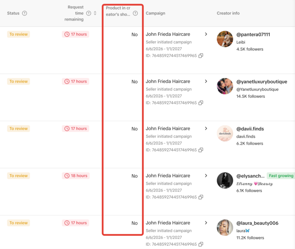
Task: Click the Fast growing tag
Action: coord(281,176)
